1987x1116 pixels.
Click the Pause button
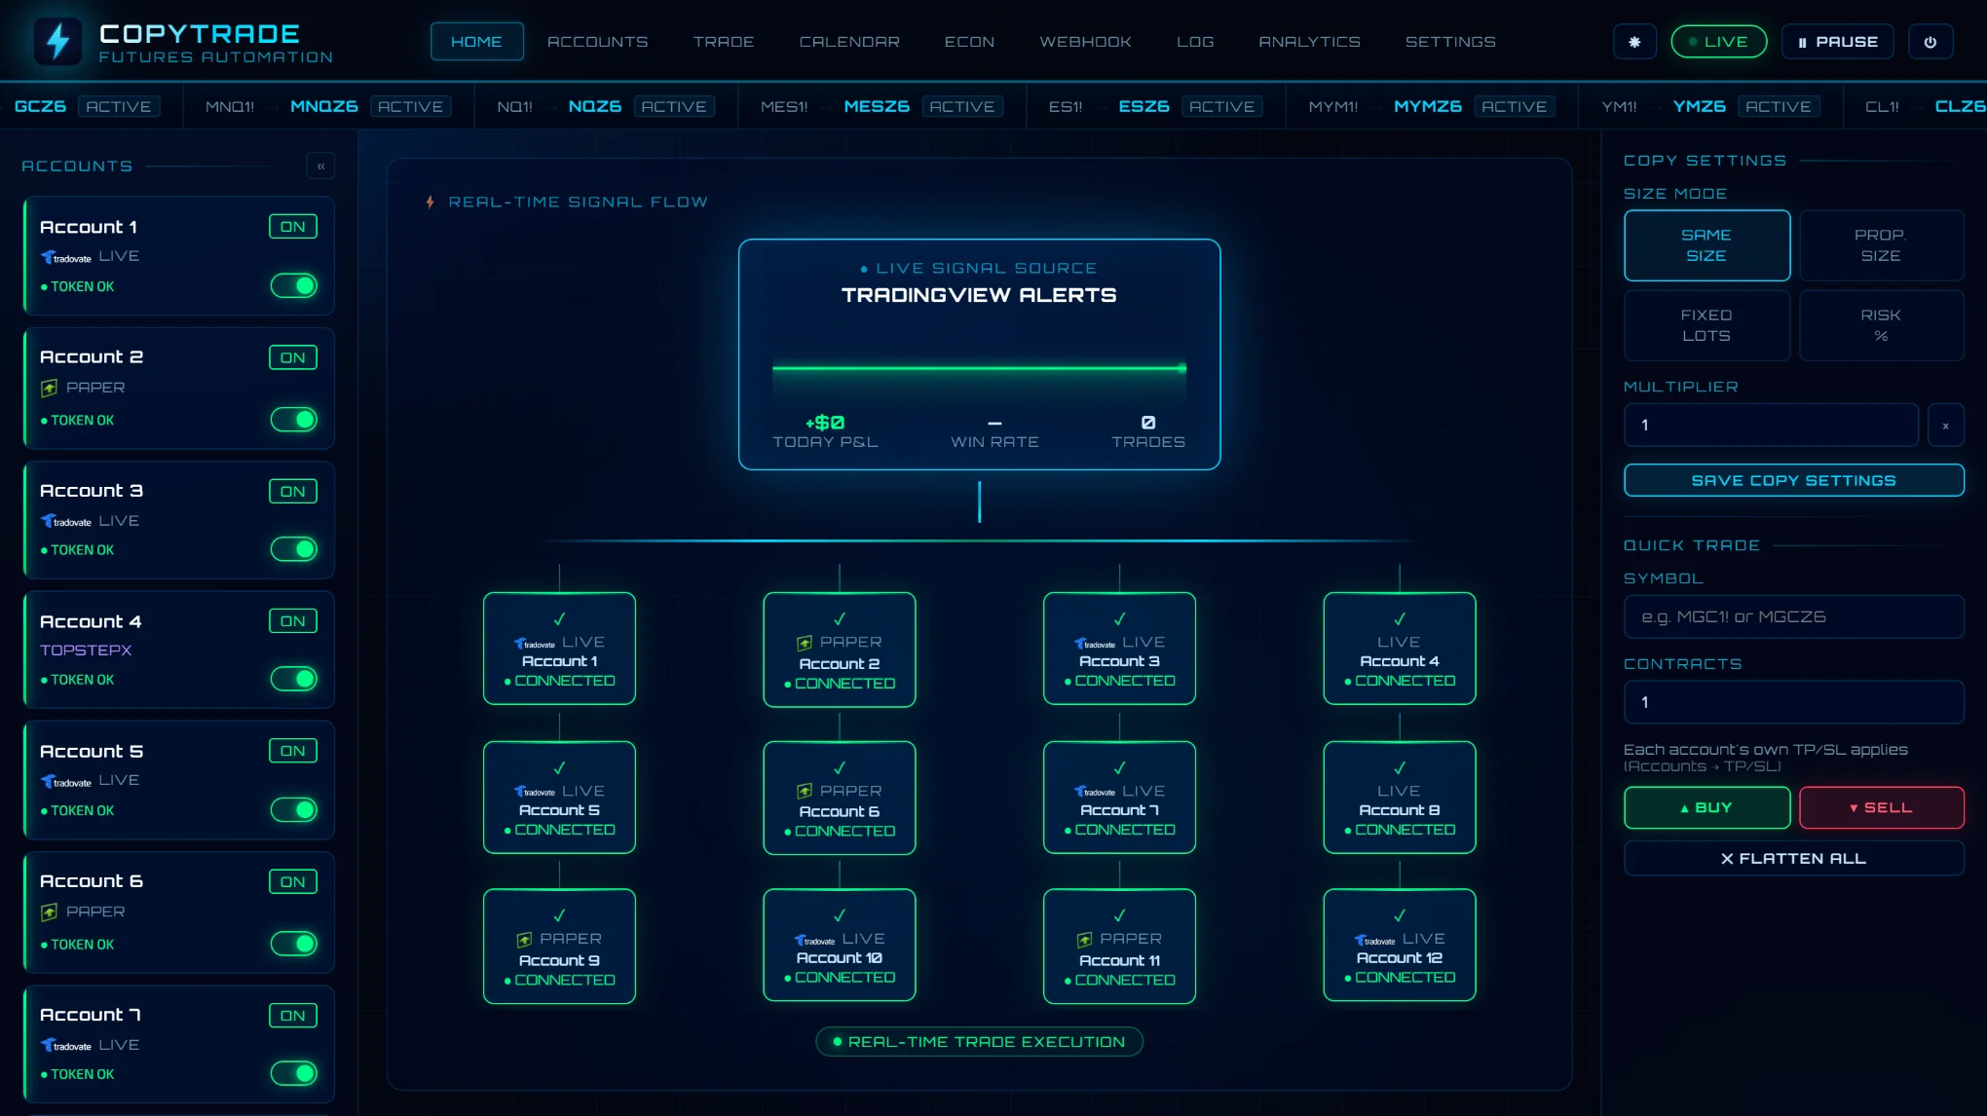(1837, 42)
